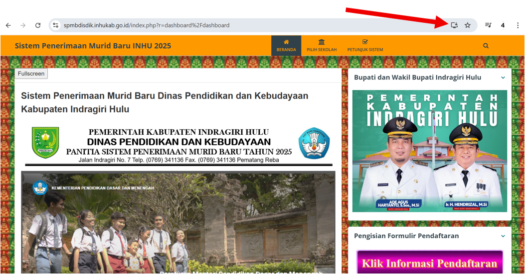The width and height of the screenshot is (527, 275).
Task: Open the BERANDA home tab
Action: [286, 46]
